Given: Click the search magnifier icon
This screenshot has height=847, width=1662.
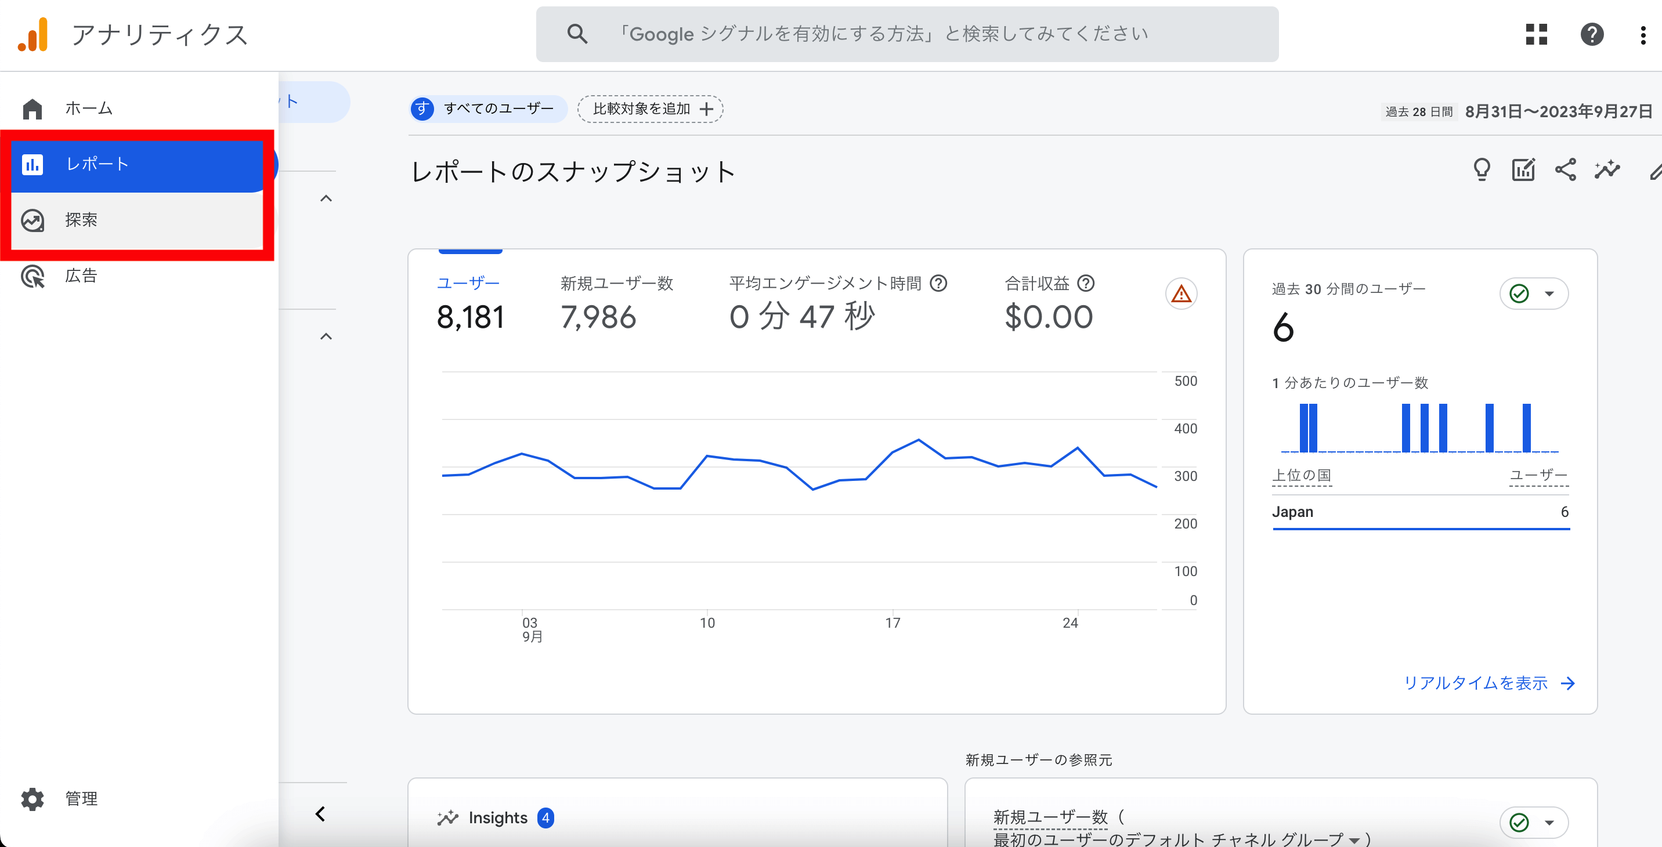Looking at the screenshot, I should [577, 34].
